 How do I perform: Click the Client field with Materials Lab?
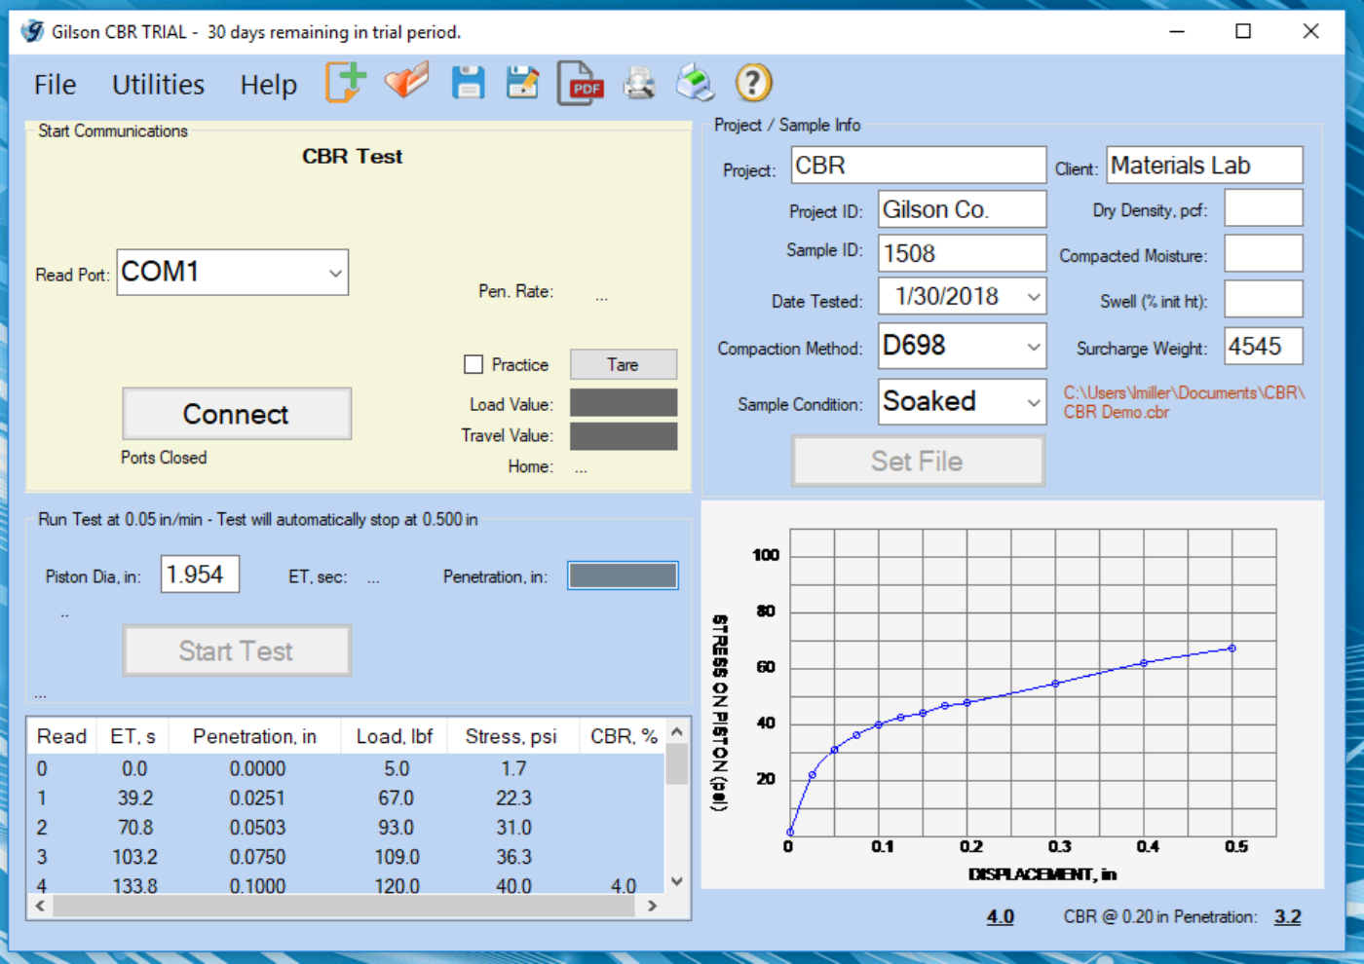point(1204,166)
